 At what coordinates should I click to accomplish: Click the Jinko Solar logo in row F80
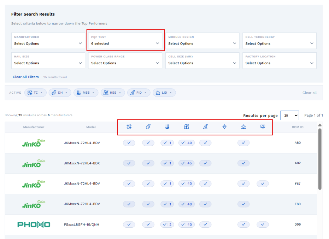(34, 204)
